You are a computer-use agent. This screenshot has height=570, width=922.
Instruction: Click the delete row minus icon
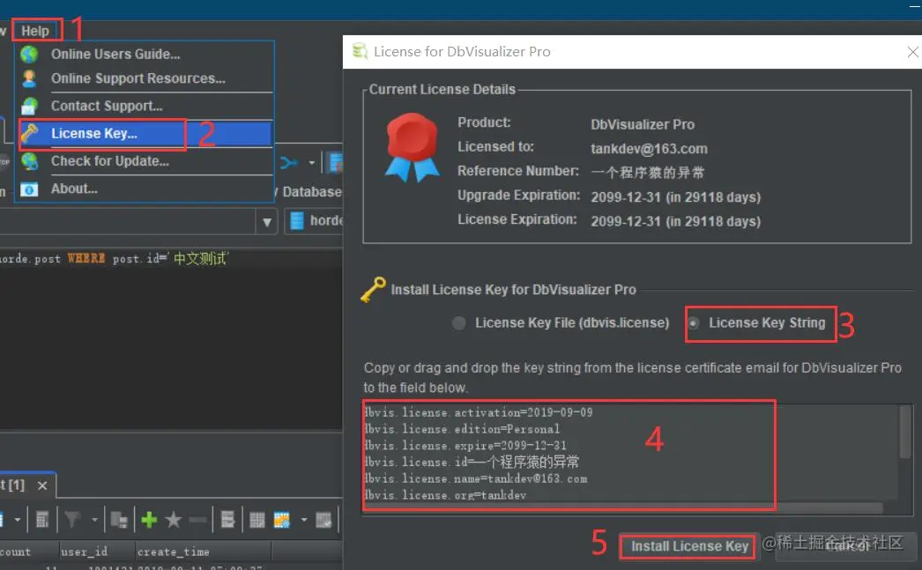click(x=199, y=520)
